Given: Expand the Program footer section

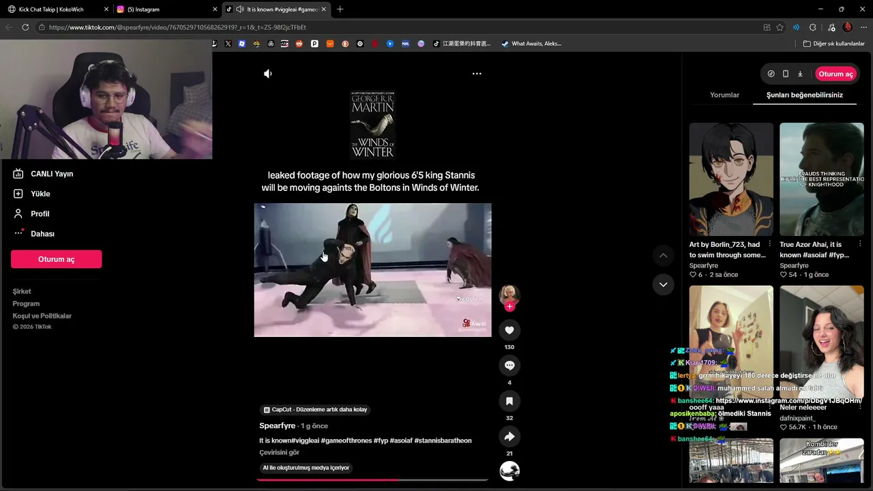Looking at the screenshot, I should click(x=26, y=303).
